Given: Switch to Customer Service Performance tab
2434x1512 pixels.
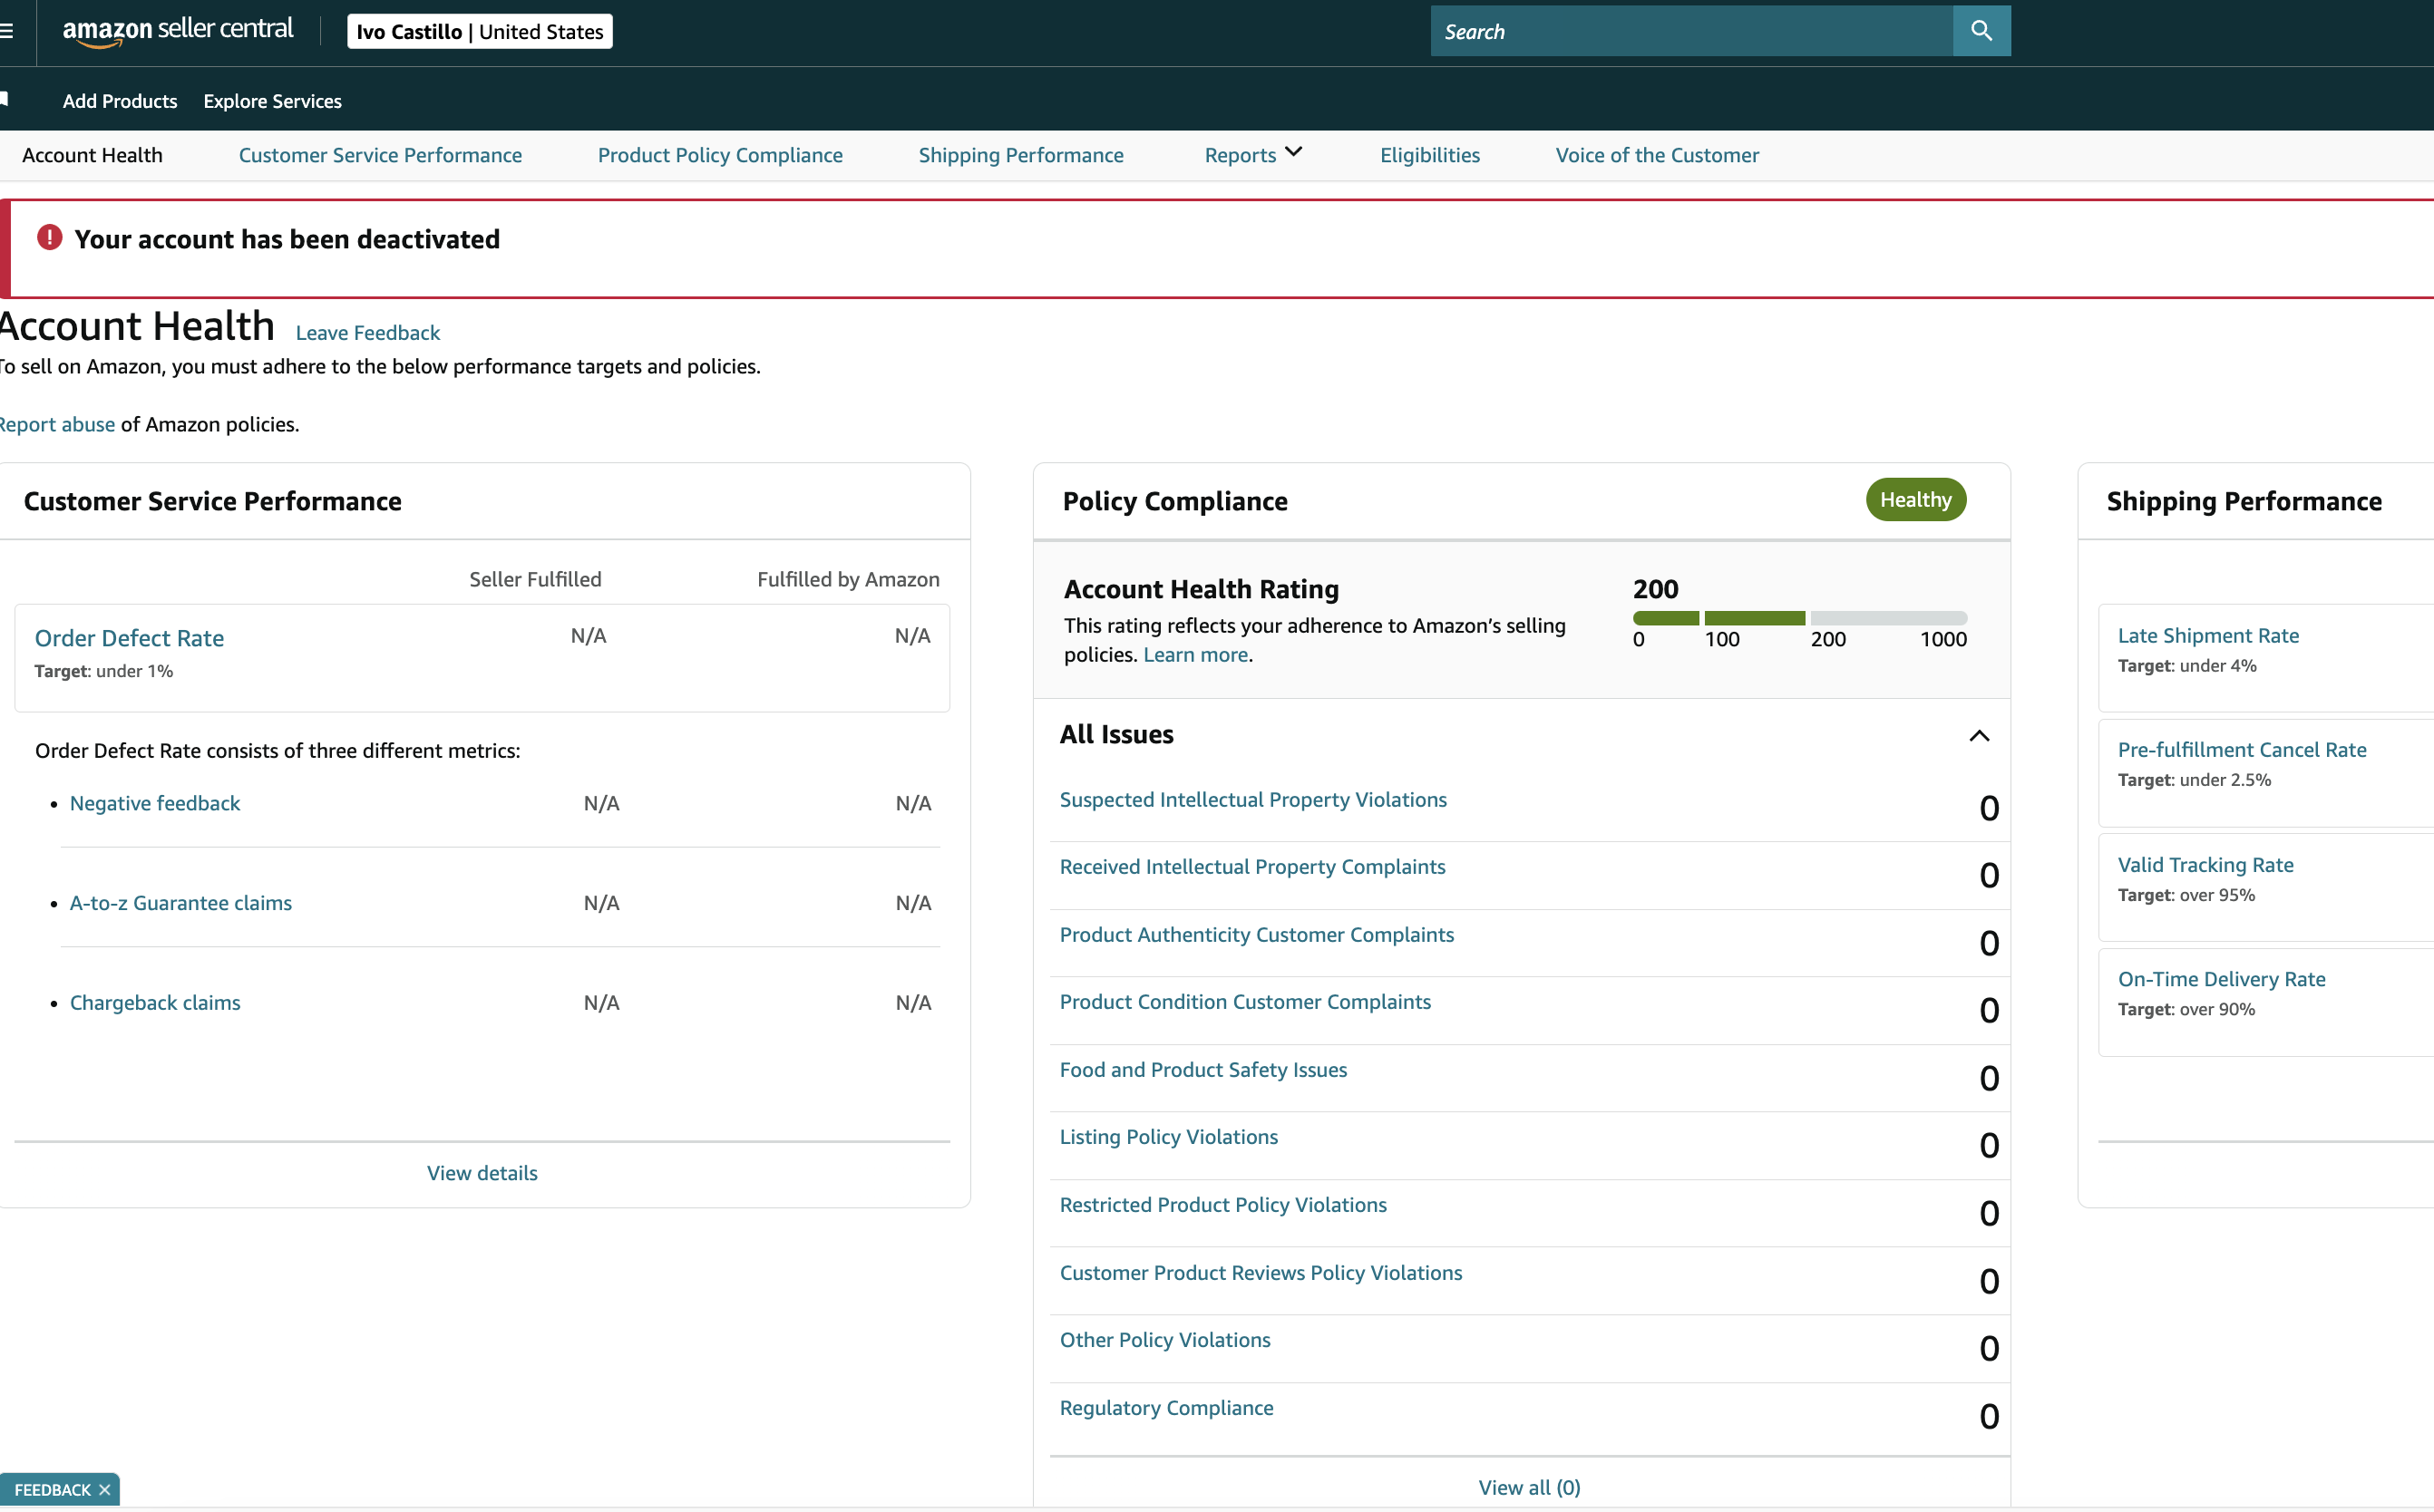Looking at the screenshot, I should click(380, 155).
